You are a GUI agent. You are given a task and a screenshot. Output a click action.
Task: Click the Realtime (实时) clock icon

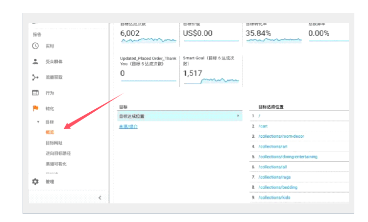35,46
